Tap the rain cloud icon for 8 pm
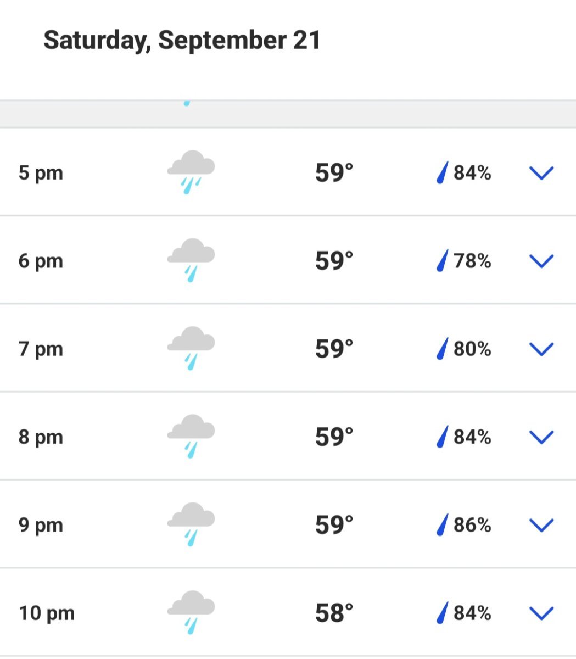The image size is (576, 659). (191, 437)
